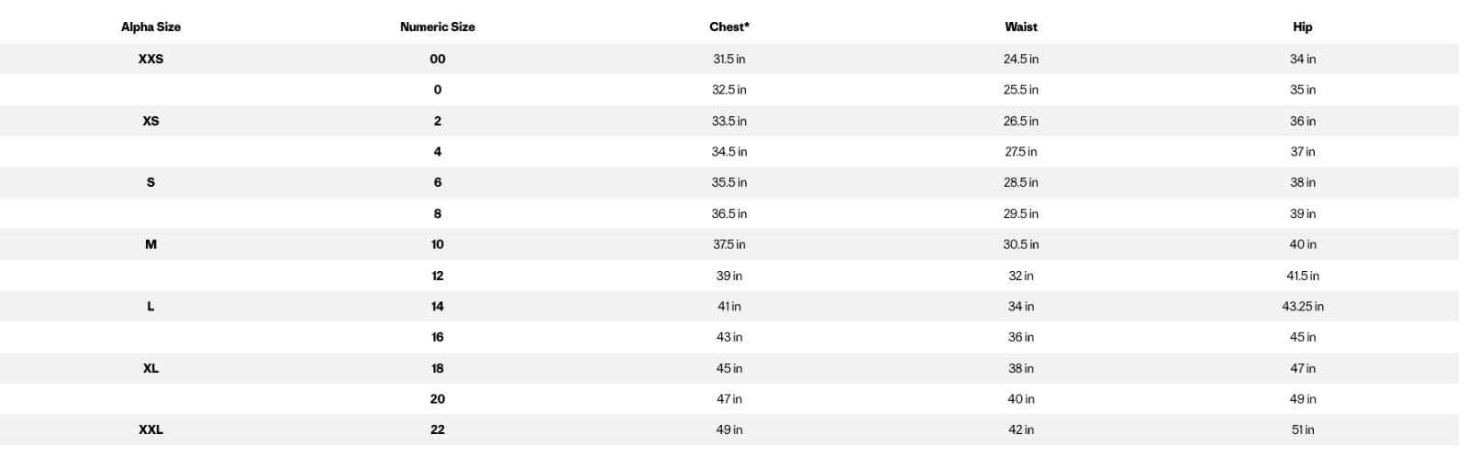This screenshot has width=1468, height=456.
Task: Select the XXS alpha size cell
Action: click(150, 59)
